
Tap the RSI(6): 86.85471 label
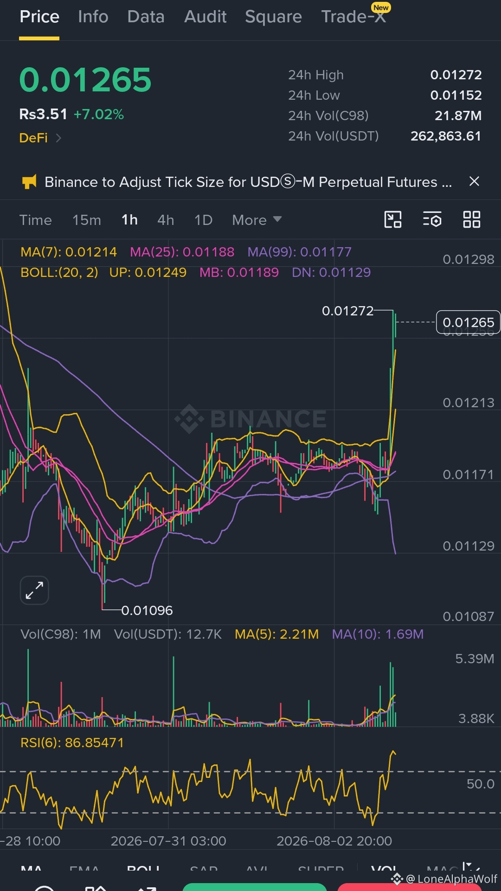pos(72,743)
